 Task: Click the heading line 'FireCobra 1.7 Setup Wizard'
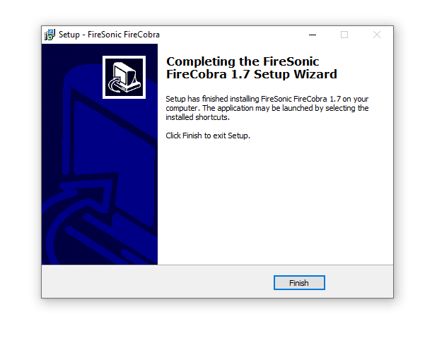pos(252,74)
